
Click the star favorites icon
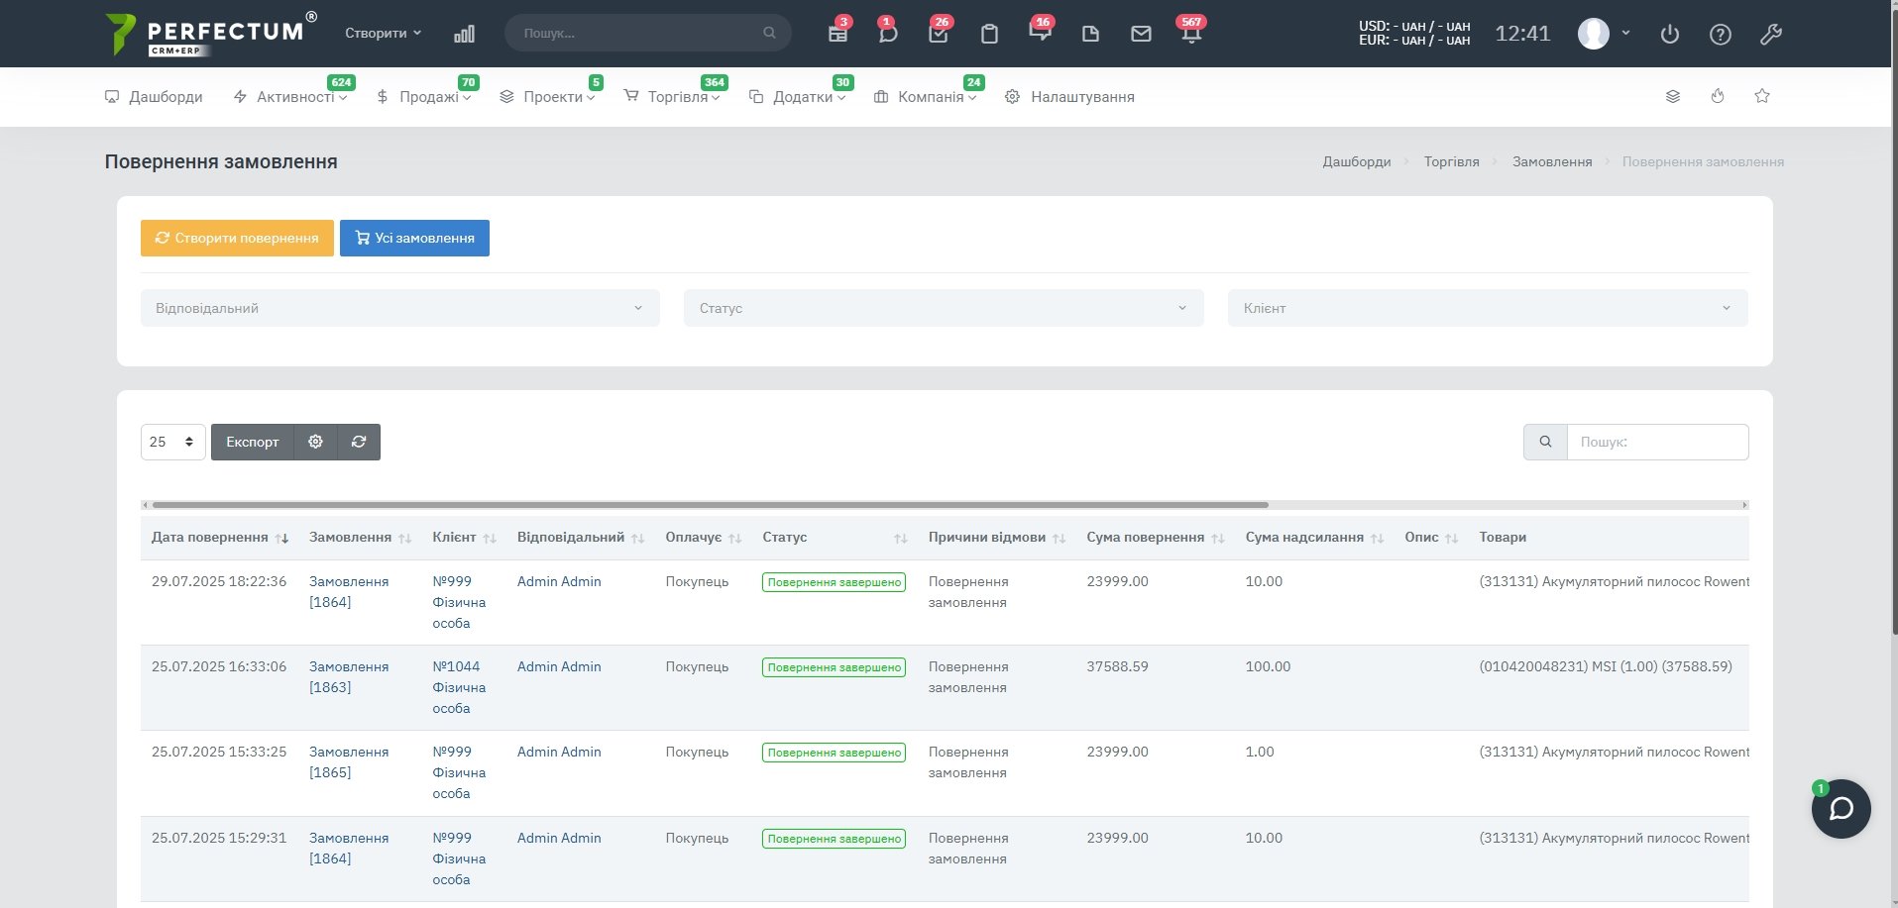coord(1762,96)
